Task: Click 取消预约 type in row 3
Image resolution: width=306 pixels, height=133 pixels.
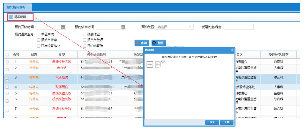Action: 62,77
